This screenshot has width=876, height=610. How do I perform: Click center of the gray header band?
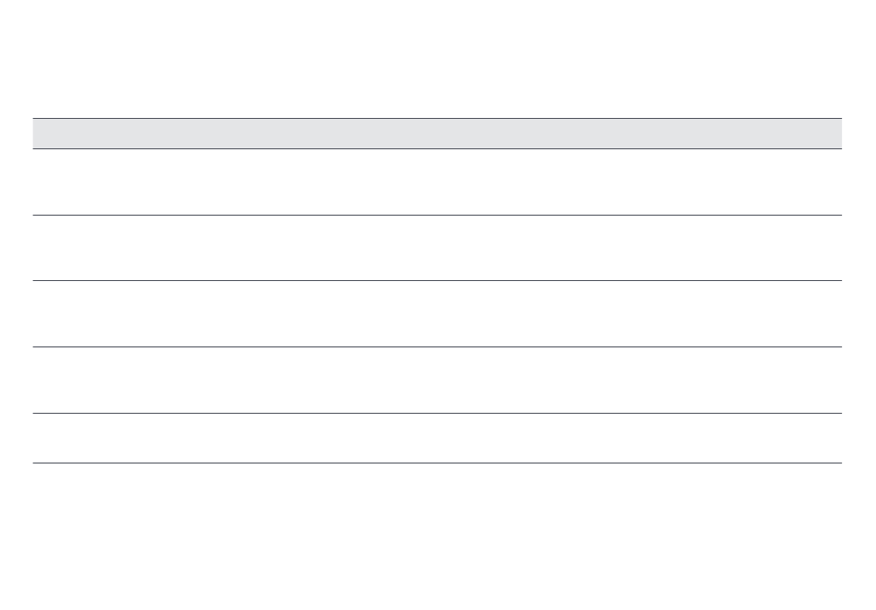click(x=437, y=134)
